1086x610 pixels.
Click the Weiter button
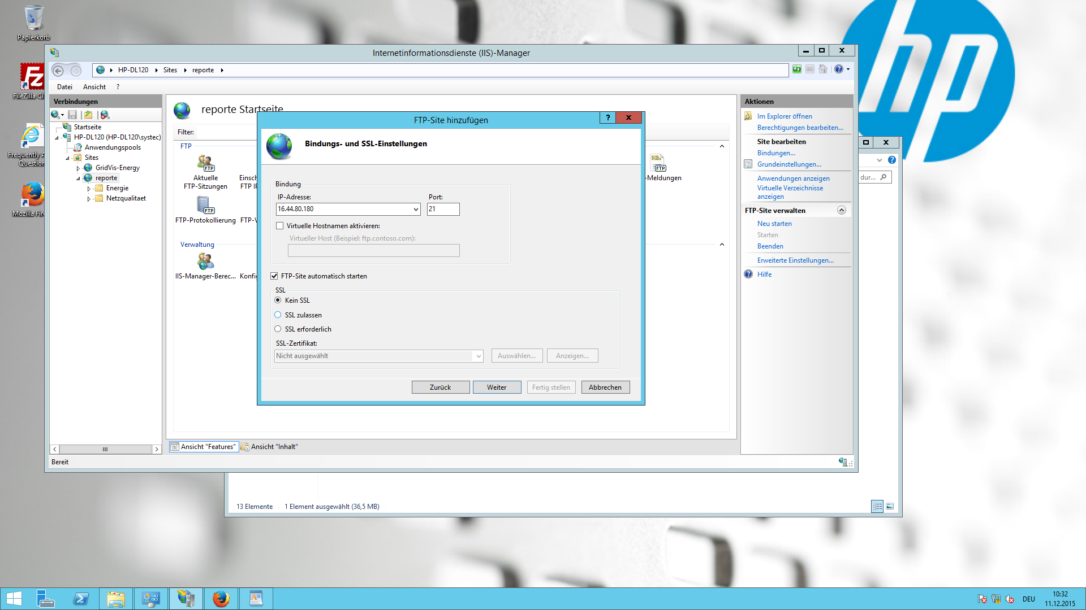pos(496,387)
